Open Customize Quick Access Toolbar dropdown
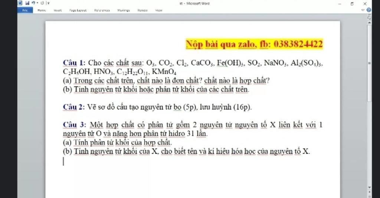The height and width of the screenshot is (198, 380). [x=48, y=3]
